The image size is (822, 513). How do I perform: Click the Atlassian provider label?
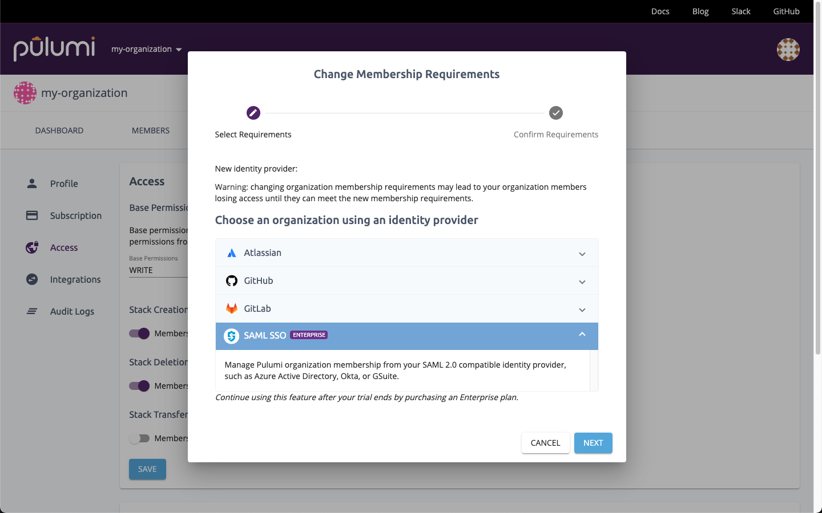(263, 253)
